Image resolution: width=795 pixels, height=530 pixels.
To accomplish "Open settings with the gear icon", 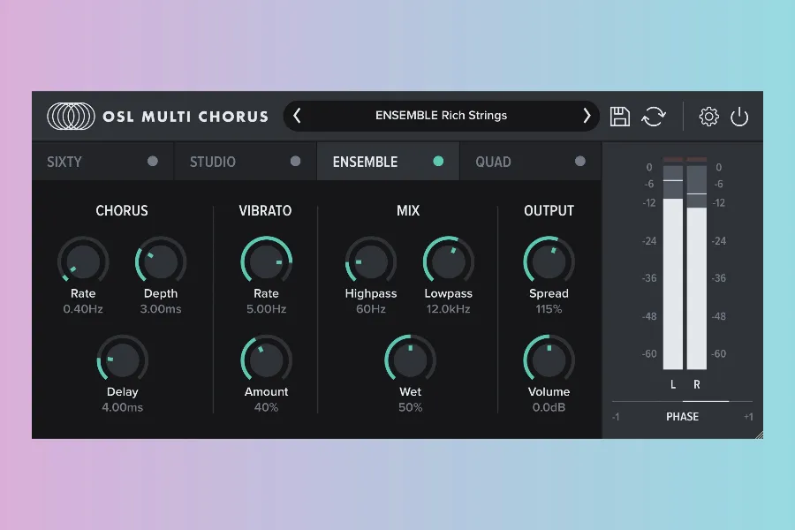I will (709, 116).
